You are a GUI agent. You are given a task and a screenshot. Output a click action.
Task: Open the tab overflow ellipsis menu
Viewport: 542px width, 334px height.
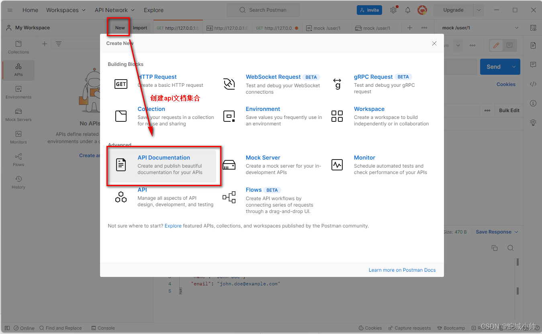[424, 28]
